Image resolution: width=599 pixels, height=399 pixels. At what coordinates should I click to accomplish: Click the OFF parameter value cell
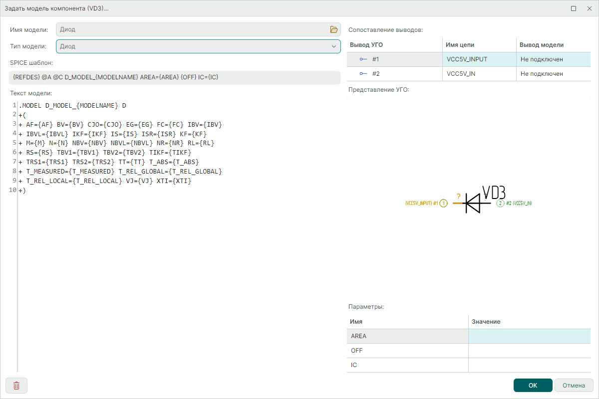[529, 351]
